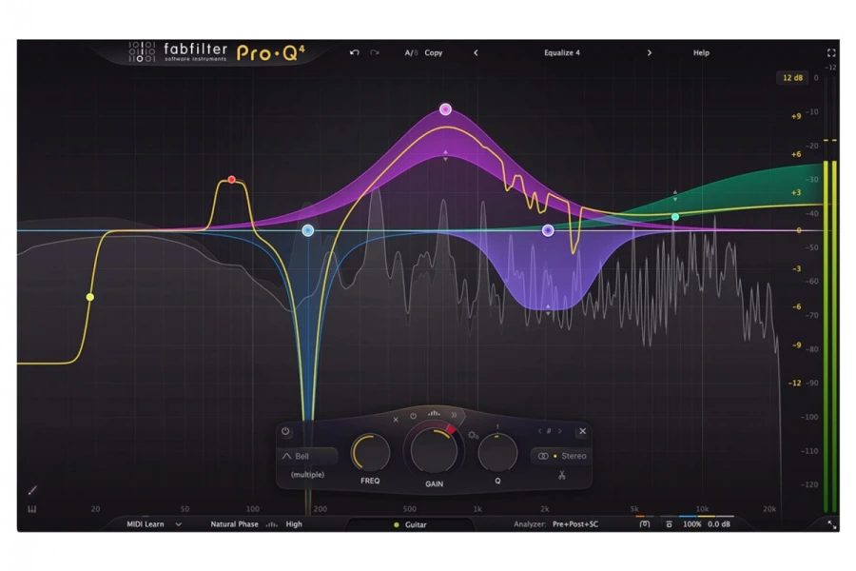
Task: Open the Bell filter shape dropdown
Action: click(307, 456)
